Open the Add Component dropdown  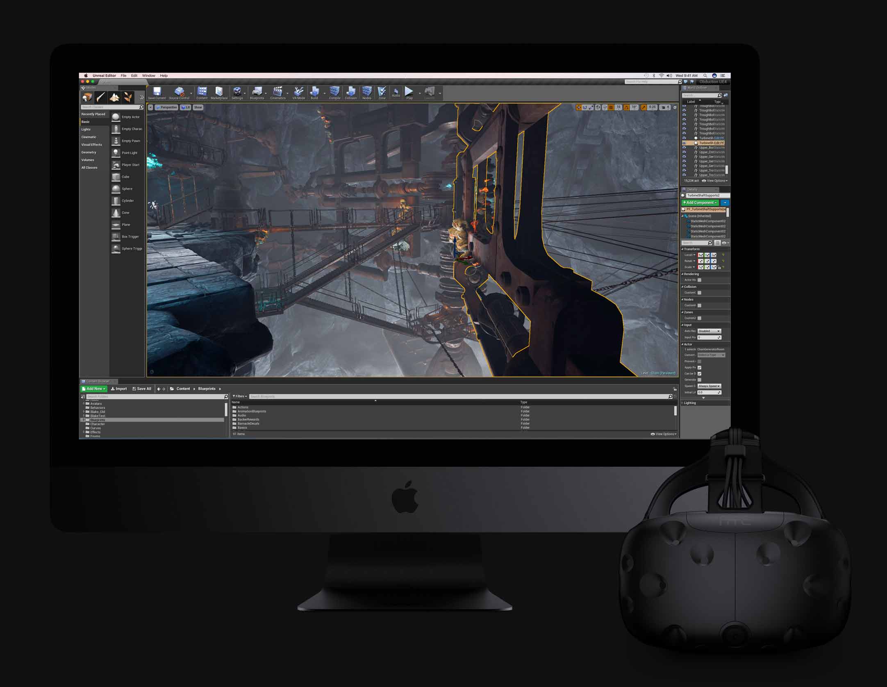click(700, 202)
